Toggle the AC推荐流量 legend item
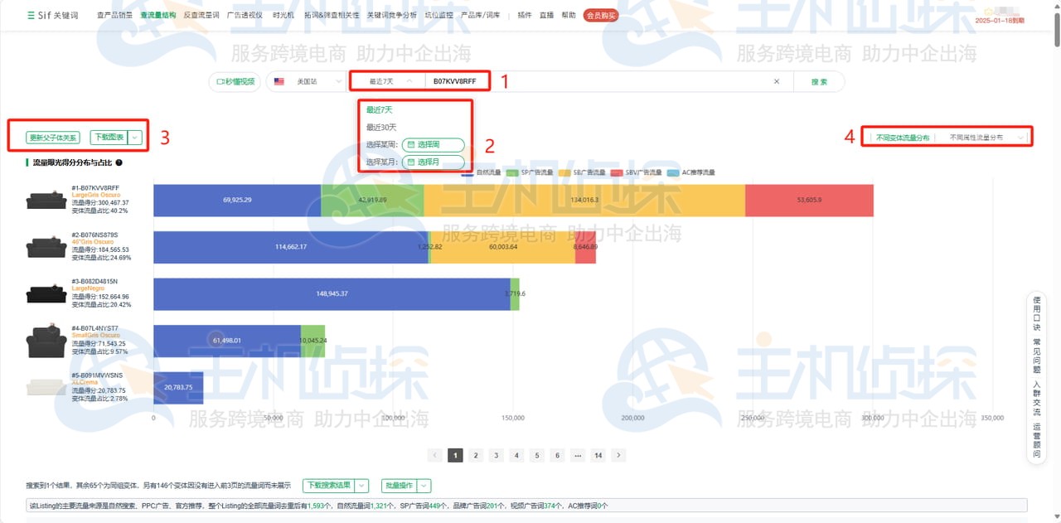The height and width of the screenshot is (523, 1061). tap(696, 172)
